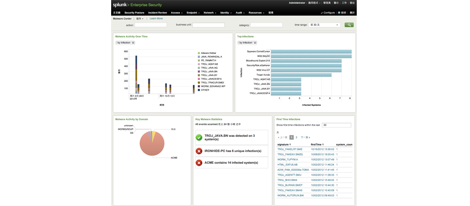Open TROJ_FAKELRT.SME signature link
The width and height of the screenshot is (470, 206).
tap(290, 149)
